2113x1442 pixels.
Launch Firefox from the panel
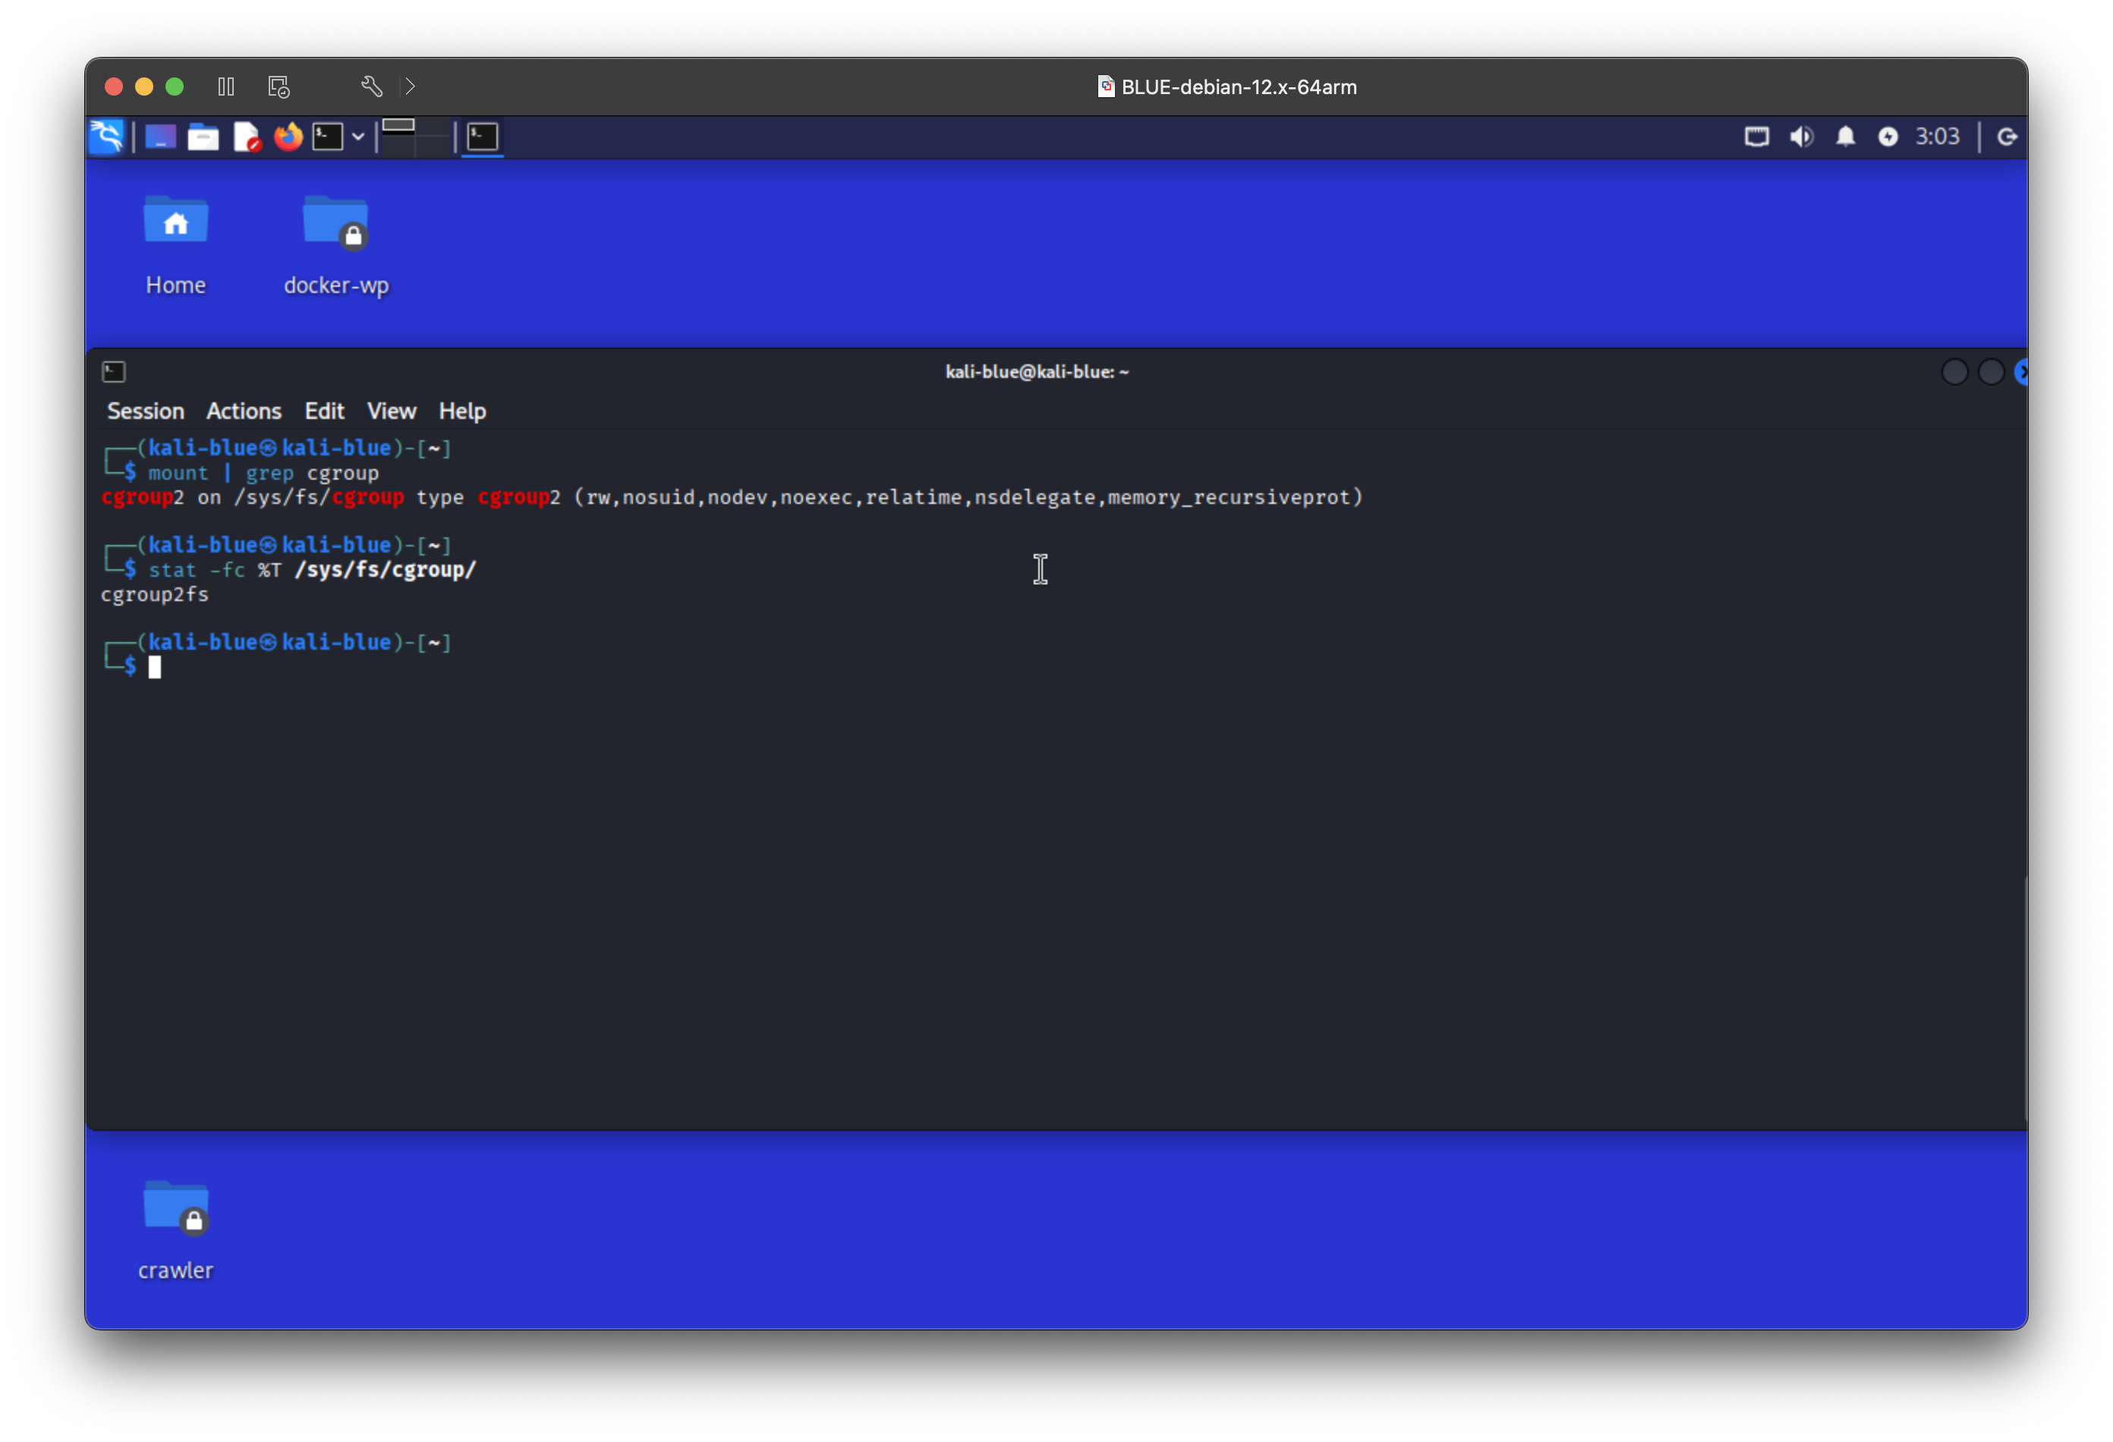point(288,137)
